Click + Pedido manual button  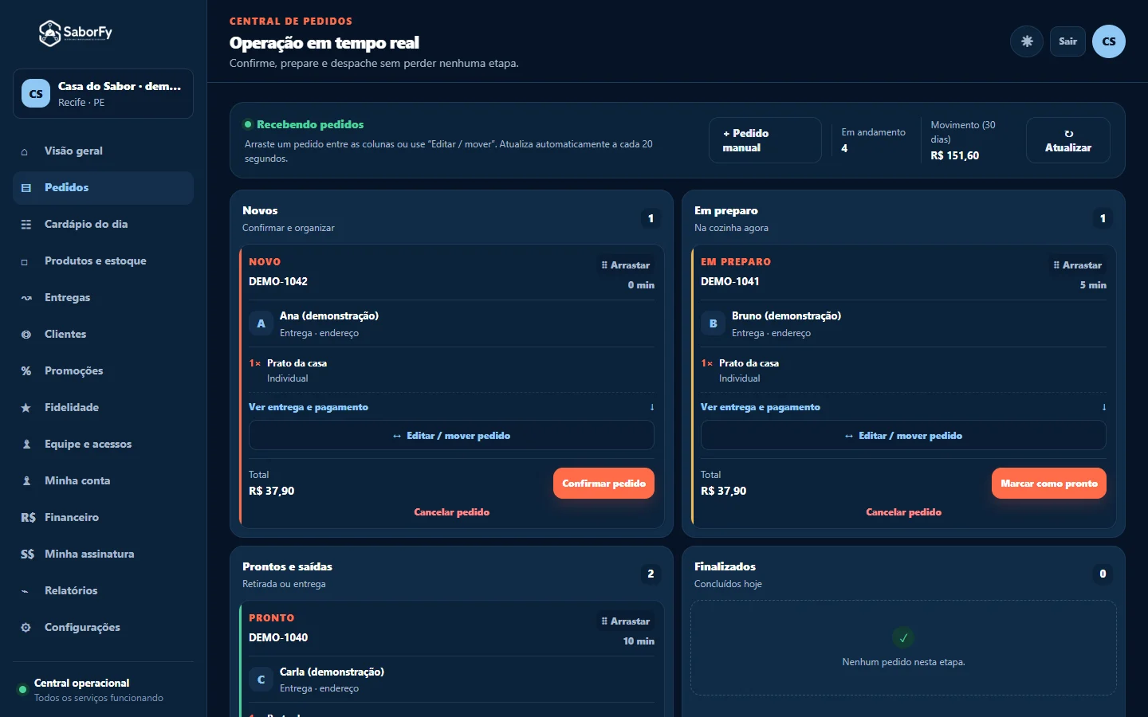(x=765, y=140)
